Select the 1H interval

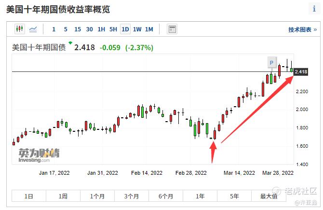[x=101, y=29]
